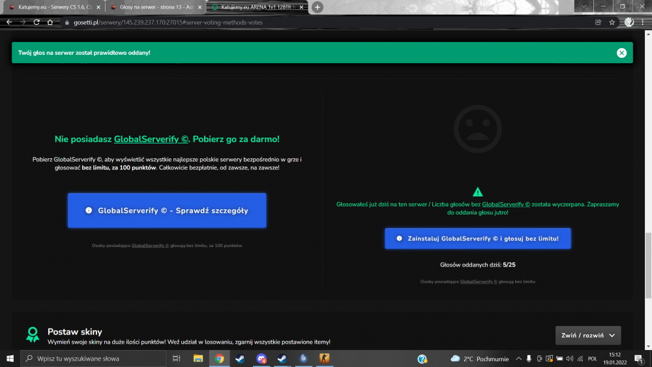652x367 pixels.
Task: Click the Get Help question mark icon
Action: (x=422, y=359)
